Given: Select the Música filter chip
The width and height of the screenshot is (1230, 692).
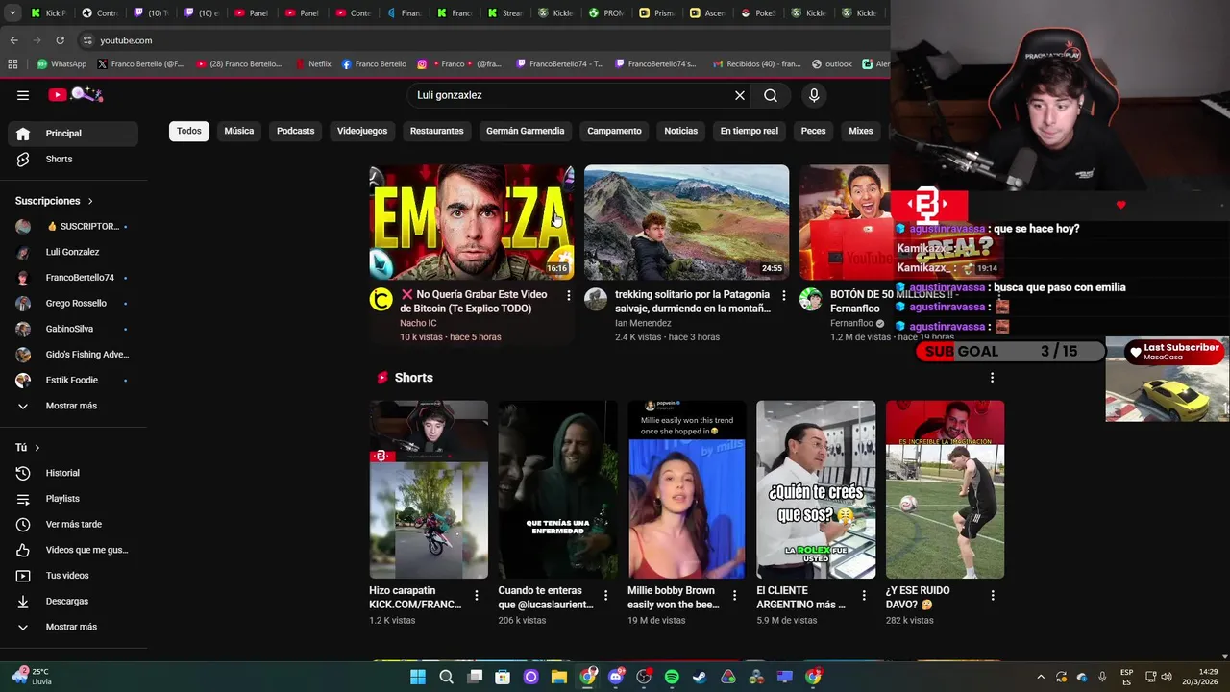Looking at the screenshot, I should [239, 131].
